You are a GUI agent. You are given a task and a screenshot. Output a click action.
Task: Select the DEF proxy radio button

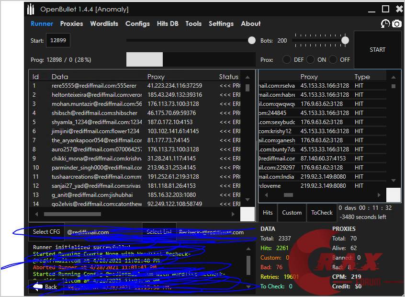[287, 60]
